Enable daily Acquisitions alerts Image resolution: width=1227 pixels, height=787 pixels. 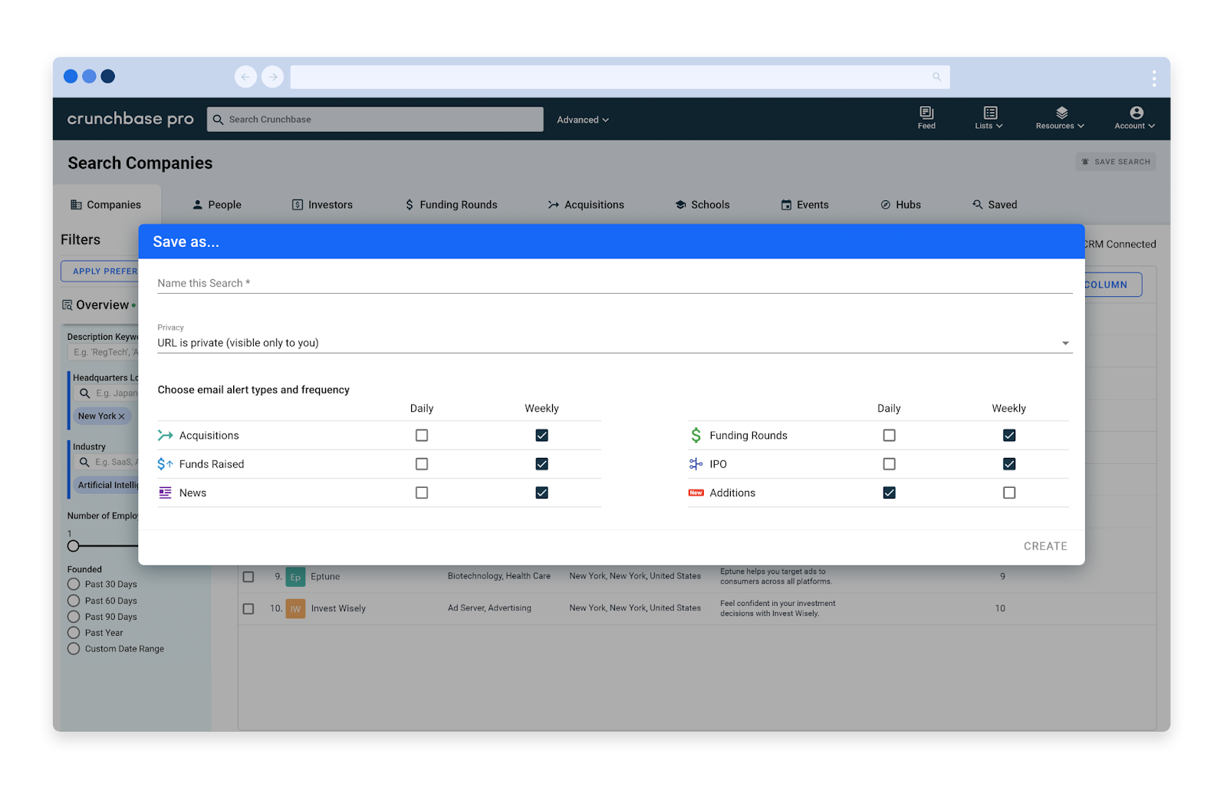coord(422,435)
